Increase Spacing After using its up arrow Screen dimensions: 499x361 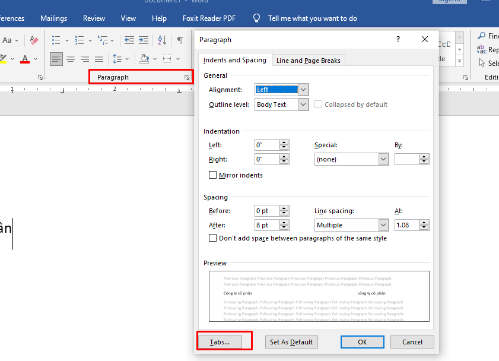[284, 223]
